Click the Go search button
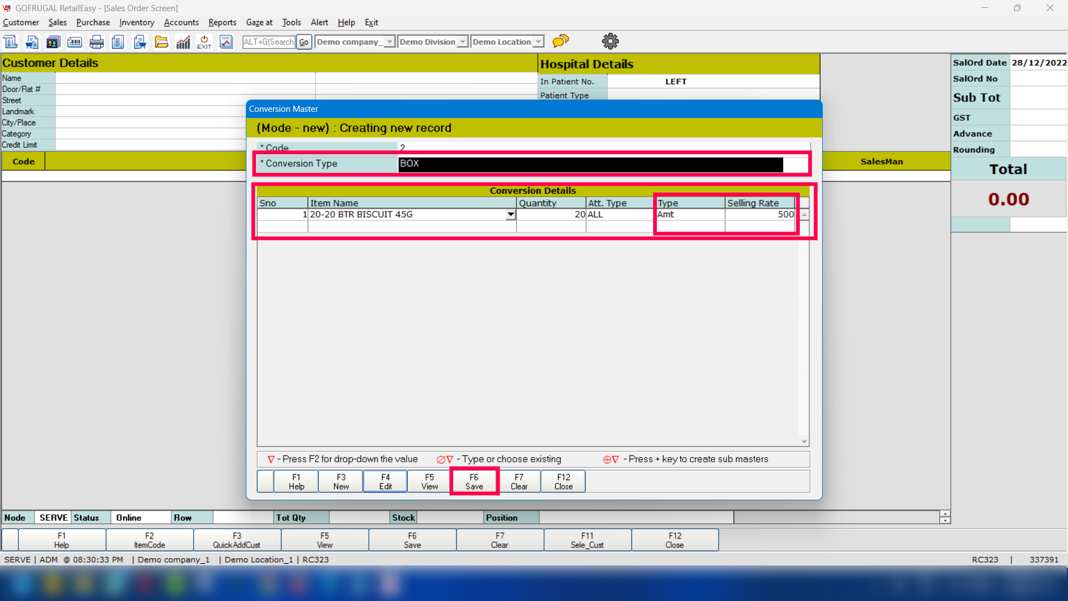 pos(304,42)
